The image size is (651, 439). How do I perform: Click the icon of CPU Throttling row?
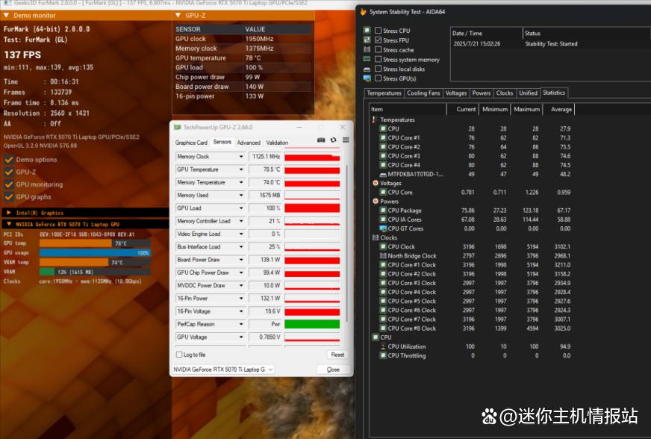click(x=383, y=355)
